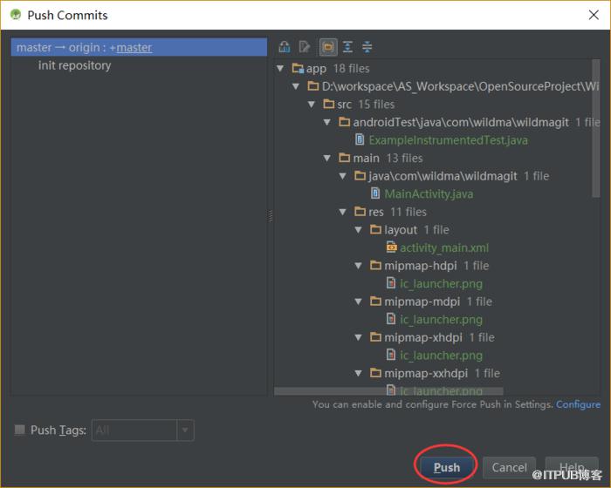Click the Cancel button

(509, 467)
